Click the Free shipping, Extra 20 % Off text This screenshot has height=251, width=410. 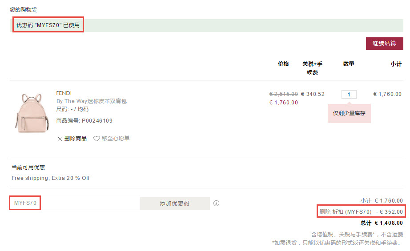click(x=50, y=178)
